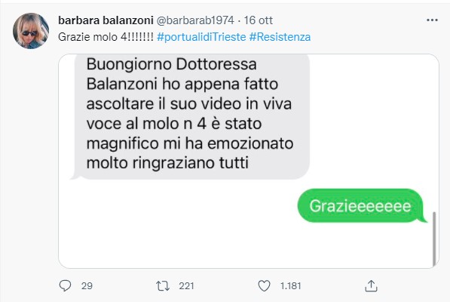Click the gray Buongiorno Dottoressa message bubble
Viewport: 450px width, 302px height.
pyautogui.click(x=191, y=115)
